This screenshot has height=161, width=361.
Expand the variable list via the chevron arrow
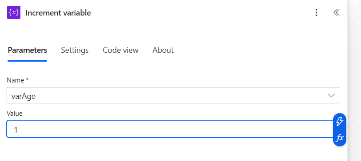coord(331,95)
